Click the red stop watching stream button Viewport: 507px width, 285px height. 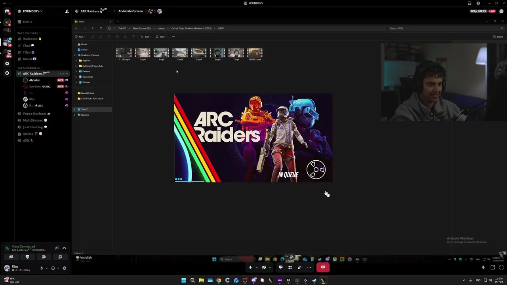pos(323,268)
